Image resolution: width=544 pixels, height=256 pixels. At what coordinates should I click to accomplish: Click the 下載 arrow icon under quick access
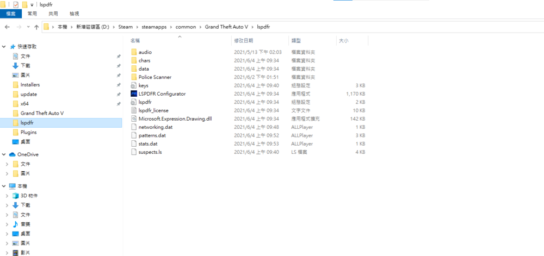15,65
